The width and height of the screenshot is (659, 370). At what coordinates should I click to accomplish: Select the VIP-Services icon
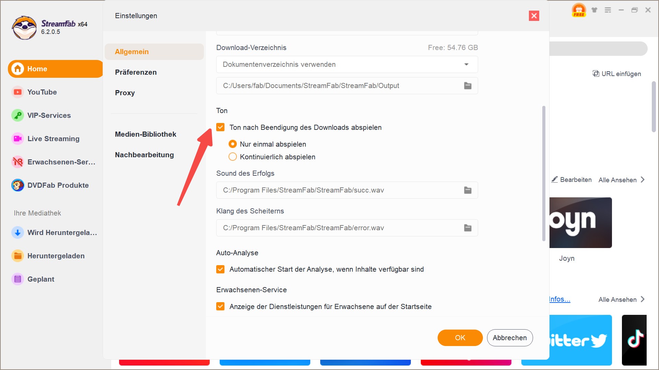17,115
